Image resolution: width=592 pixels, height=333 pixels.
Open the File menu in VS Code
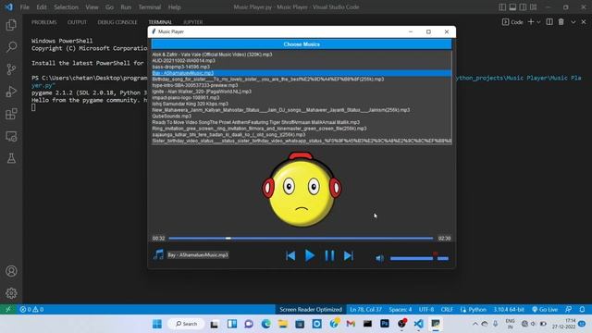click(x=25, y=7)
